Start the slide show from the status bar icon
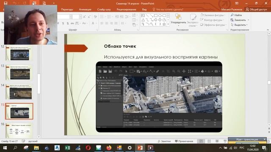 tap(225, 141)
